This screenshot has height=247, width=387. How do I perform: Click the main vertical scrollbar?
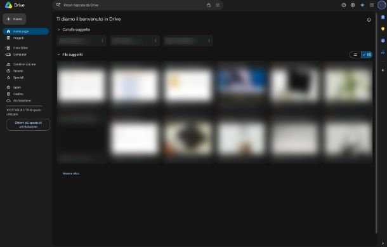click(376, 123)
